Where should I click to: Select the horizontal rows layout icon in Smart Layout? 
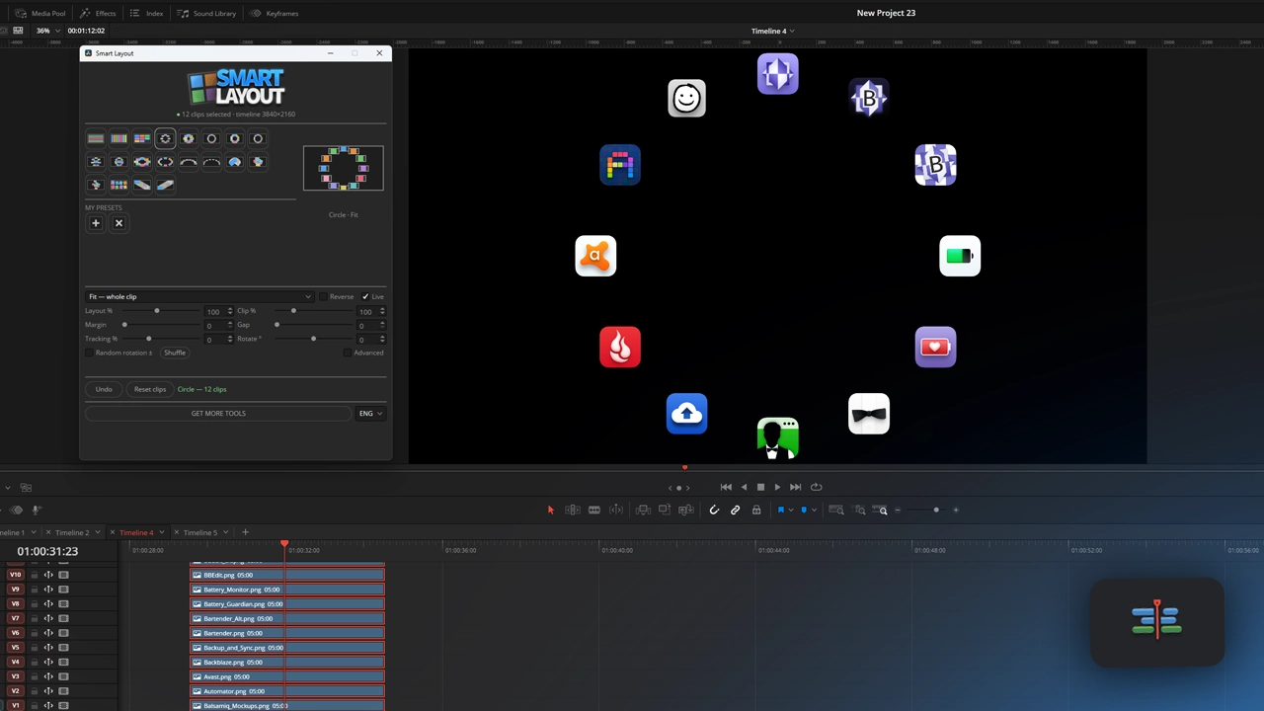(x=96, y=139)
